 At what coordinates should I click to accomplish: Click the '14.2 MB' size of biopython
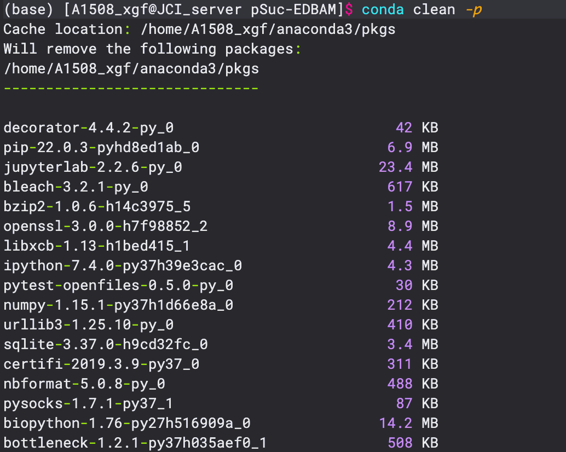click(x=408, y=423)
